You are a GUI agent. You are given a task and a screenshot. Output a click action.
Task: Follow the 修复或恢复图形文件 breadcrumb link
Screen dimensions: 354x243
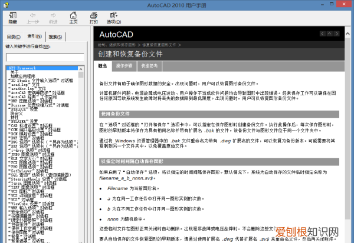coord(159,45)
